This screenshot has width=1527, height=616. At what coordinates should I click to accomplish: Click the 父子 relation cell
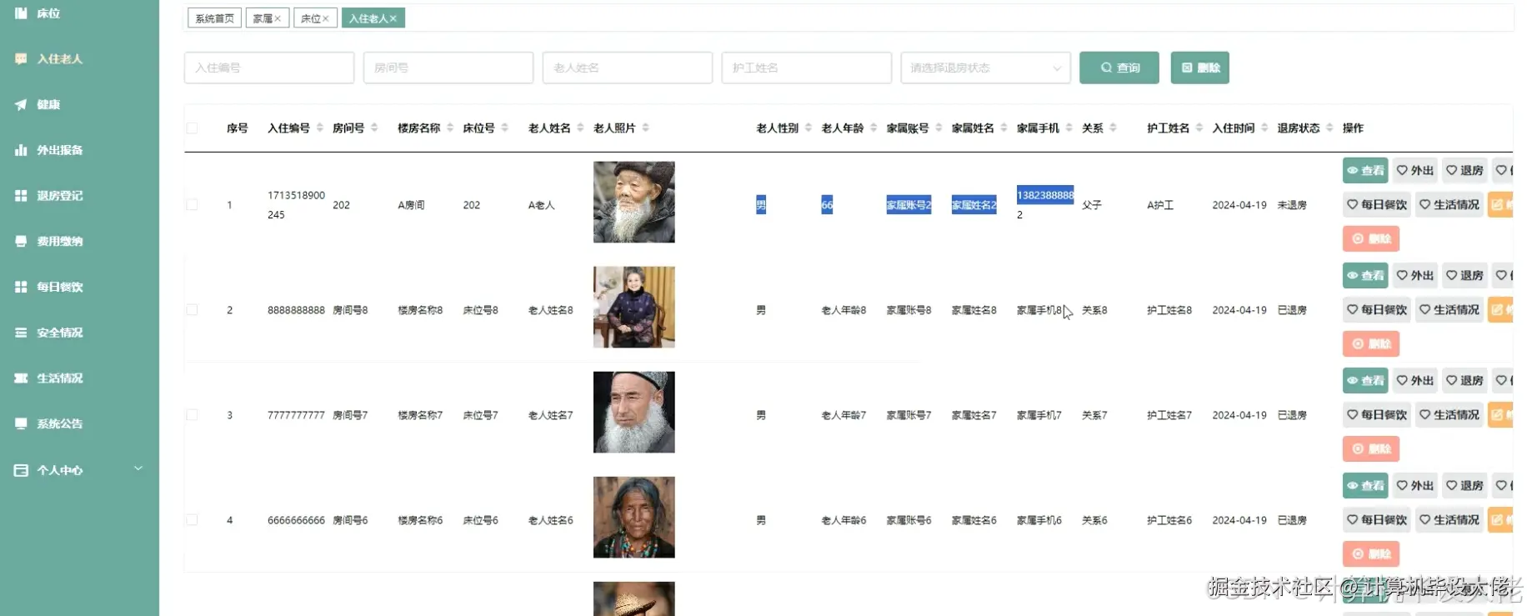(1092, 205)
